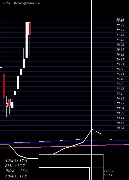Screen dimensions: 129x180
Task: Select the tallest white candlestick near 18.19
Action: pos(27,40)
